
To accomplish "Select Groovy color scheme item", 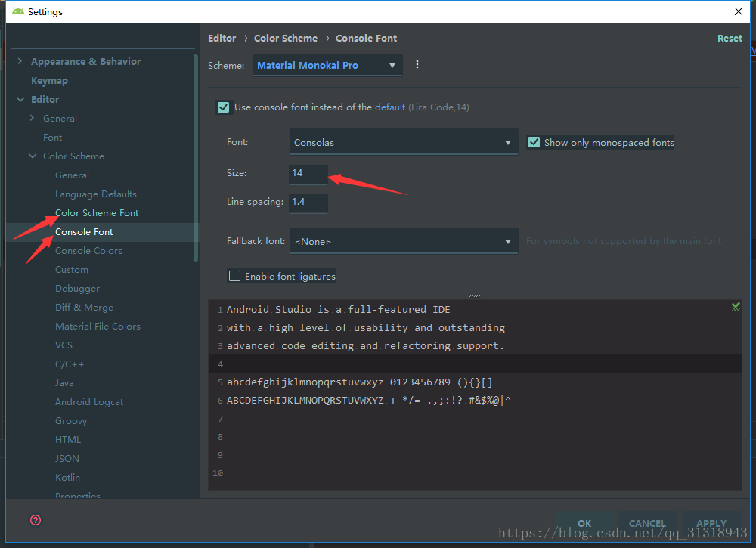I will (x=71, y=421).
